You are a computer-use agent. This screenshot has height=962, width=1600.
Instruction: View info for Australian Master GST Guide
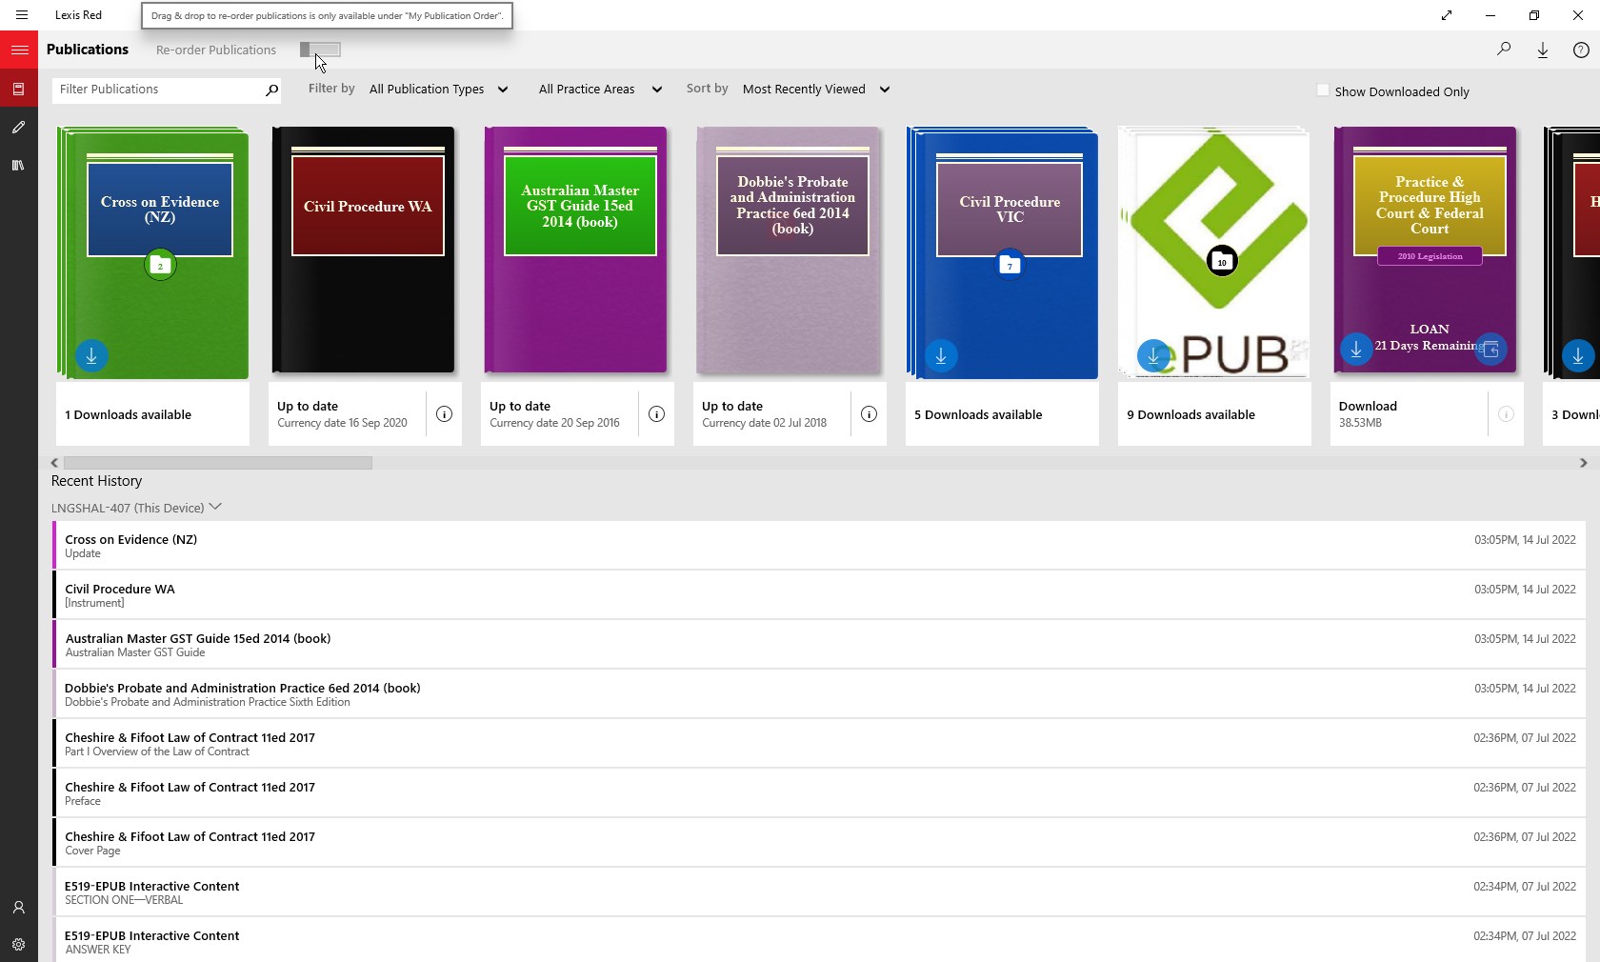tap(655, 414)
